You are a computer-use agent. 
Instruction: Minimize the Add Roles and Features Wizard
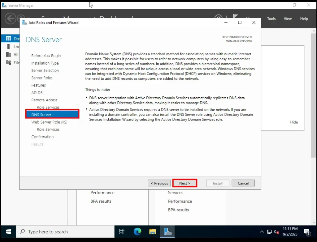(x=226, y=22)
